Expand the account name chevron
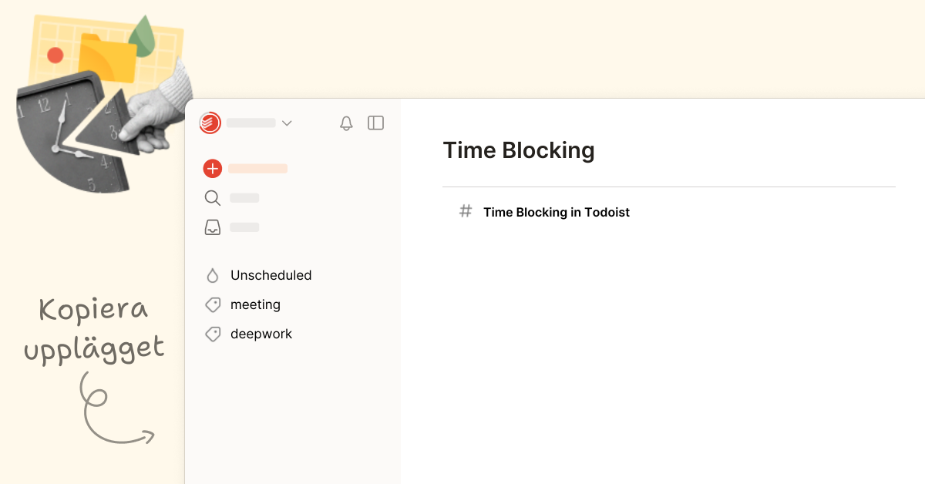The height and width of the screenshot is (484, 925). [287, 123]
